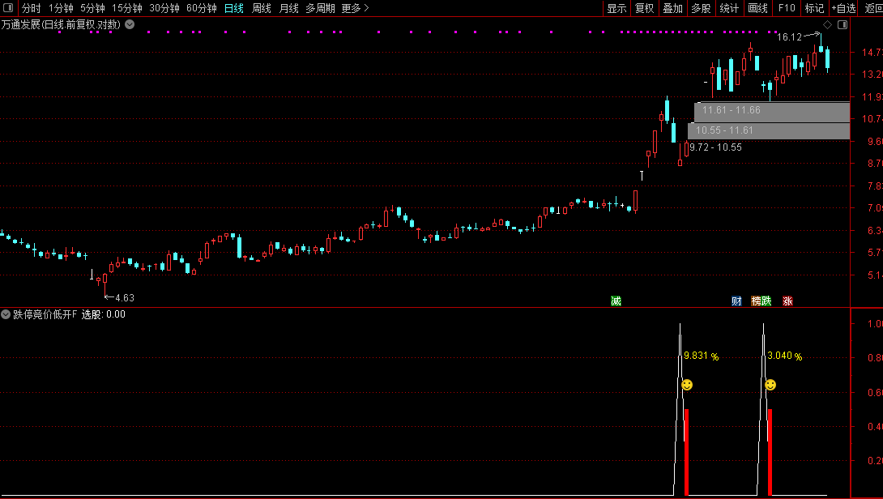The image size is (883, 499).
Task: Expand the 万通发展 chart title dropdown arrow
Action: 130,24
